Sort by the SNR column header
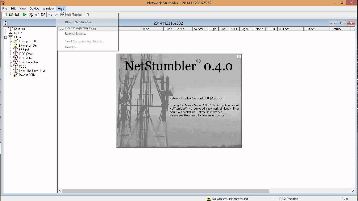 234,29
